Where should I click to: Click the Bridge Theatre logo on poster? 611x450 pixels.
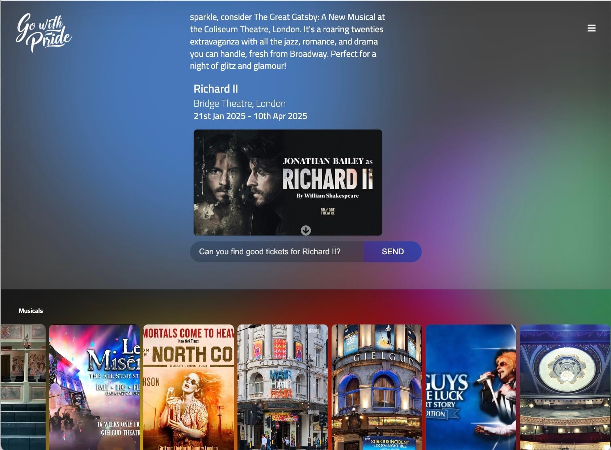pos(328,212)
